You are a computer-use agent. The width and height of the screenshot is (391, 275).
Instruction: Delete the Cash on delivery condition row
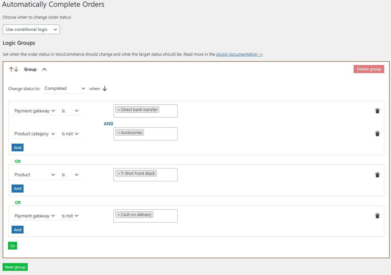pyautogui.click(x=377, y=216)
